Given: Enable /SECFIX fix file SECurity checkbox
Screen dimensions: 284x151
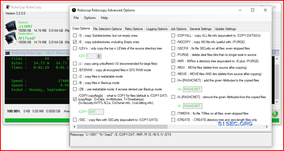Looking at the screenshot, I should 173,48.
